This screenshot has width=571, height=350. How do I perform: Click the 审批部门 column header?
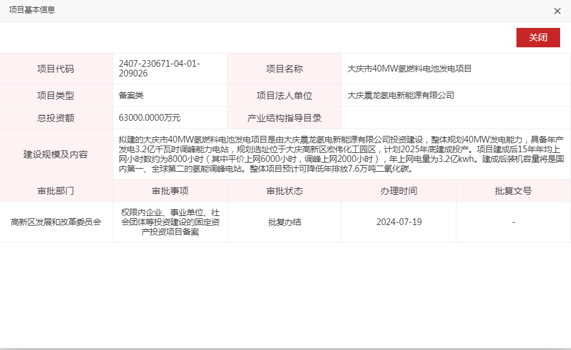click(x=56, y=190)
